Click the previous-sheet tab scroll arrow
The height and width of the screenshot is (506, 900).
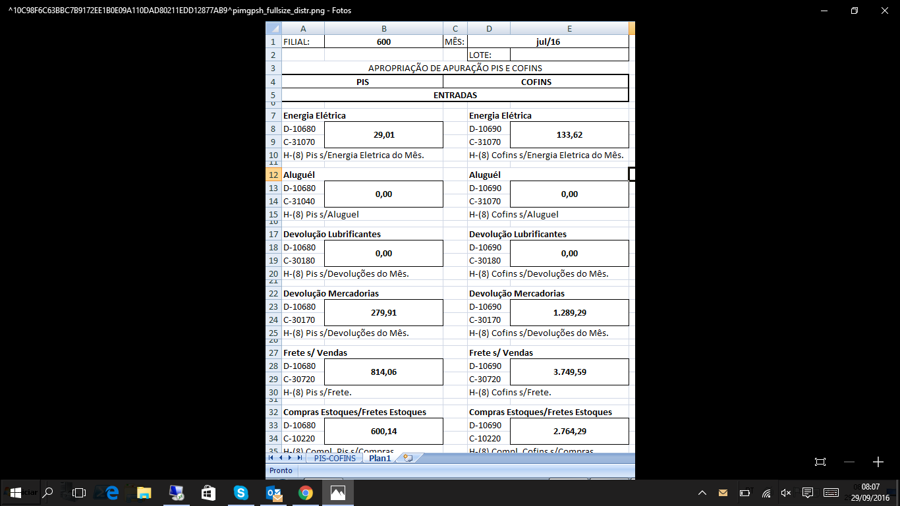click(281, 458)
